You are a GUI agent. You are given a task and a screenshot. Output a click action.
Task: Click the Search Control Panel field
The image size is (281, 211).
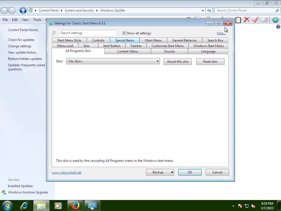245,10
